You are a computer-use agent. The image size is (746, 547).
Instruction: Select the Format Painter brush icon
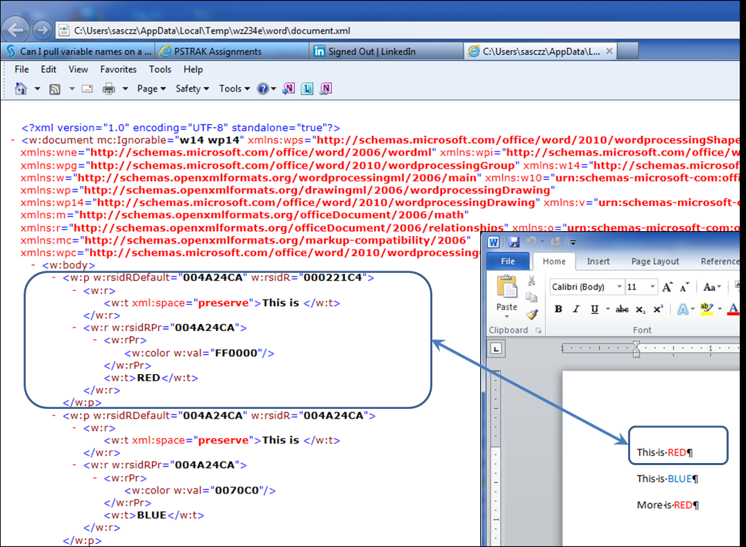coord(532,314)
